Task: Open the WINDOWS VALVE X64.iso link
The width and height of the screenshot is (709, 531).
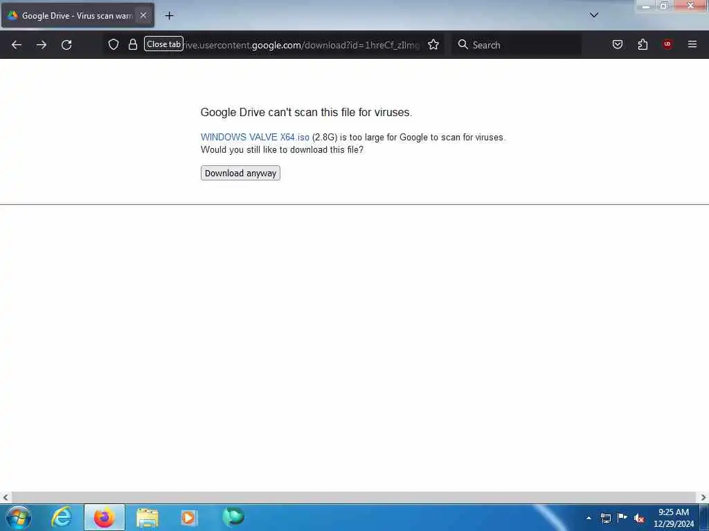Action: tap(255, 138)
